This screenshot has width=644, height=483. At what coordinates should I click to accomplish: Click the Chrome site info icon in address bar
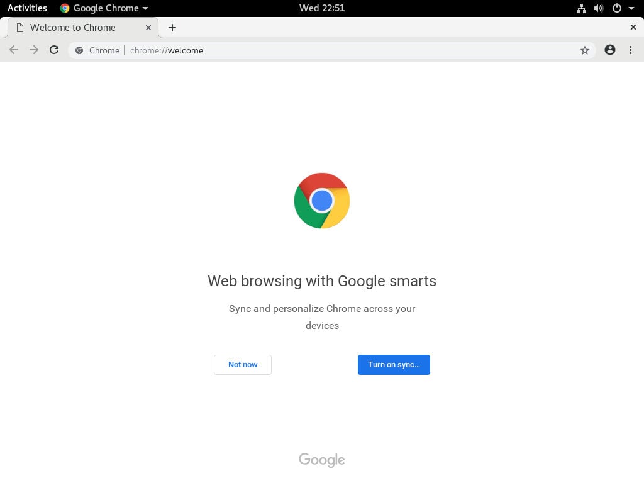point(79,50)
